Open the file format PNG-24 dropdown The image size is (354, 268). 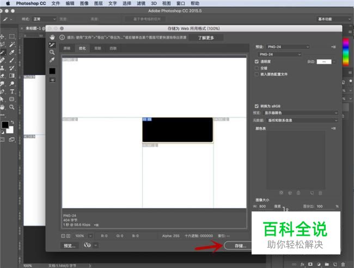pos(279,54)
